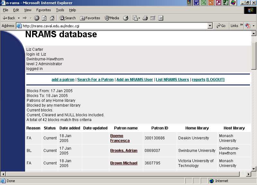Click the Go button
The width and height of the screenshot is (257, 185).
(221, 26)
